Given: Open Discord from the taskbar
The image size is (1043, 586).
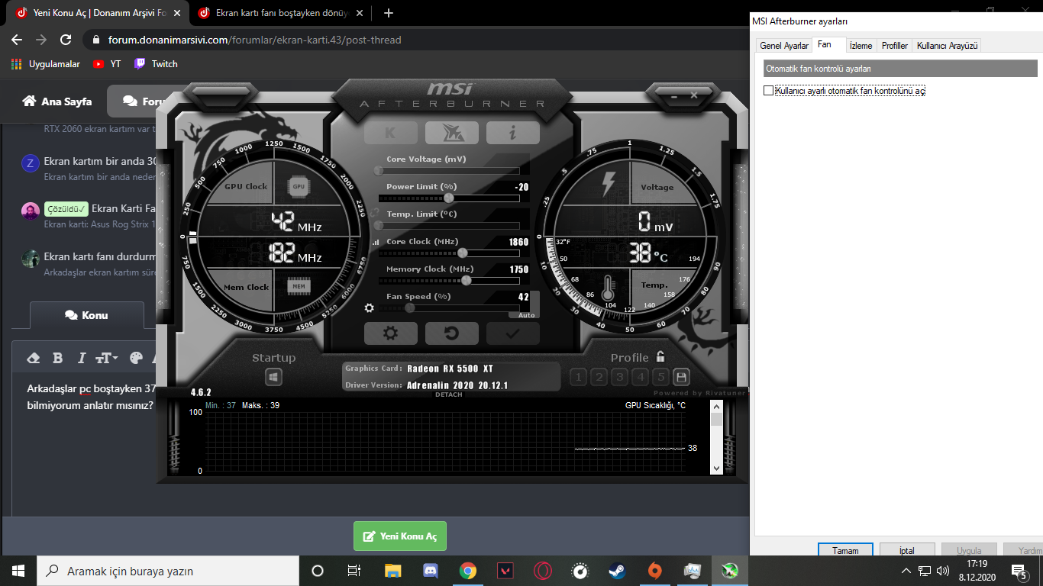Looking at the screenshot, I should (x=431, y=571).
